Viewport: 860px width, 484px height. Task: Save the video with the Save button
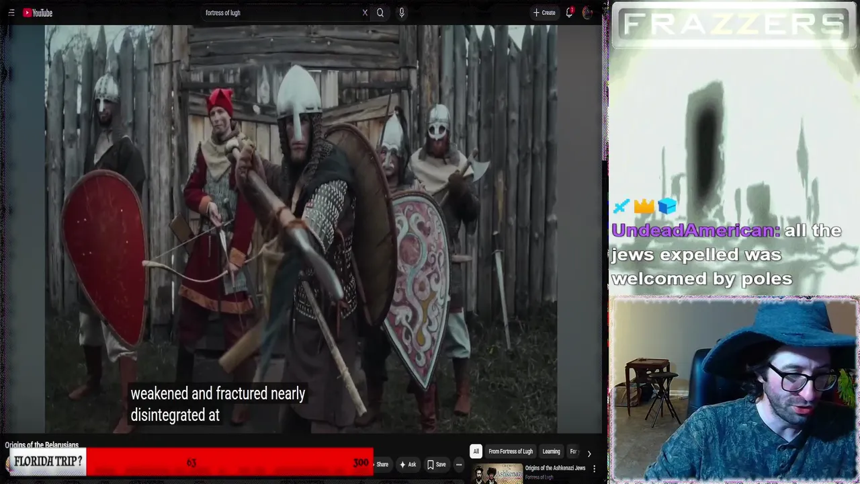437,465
